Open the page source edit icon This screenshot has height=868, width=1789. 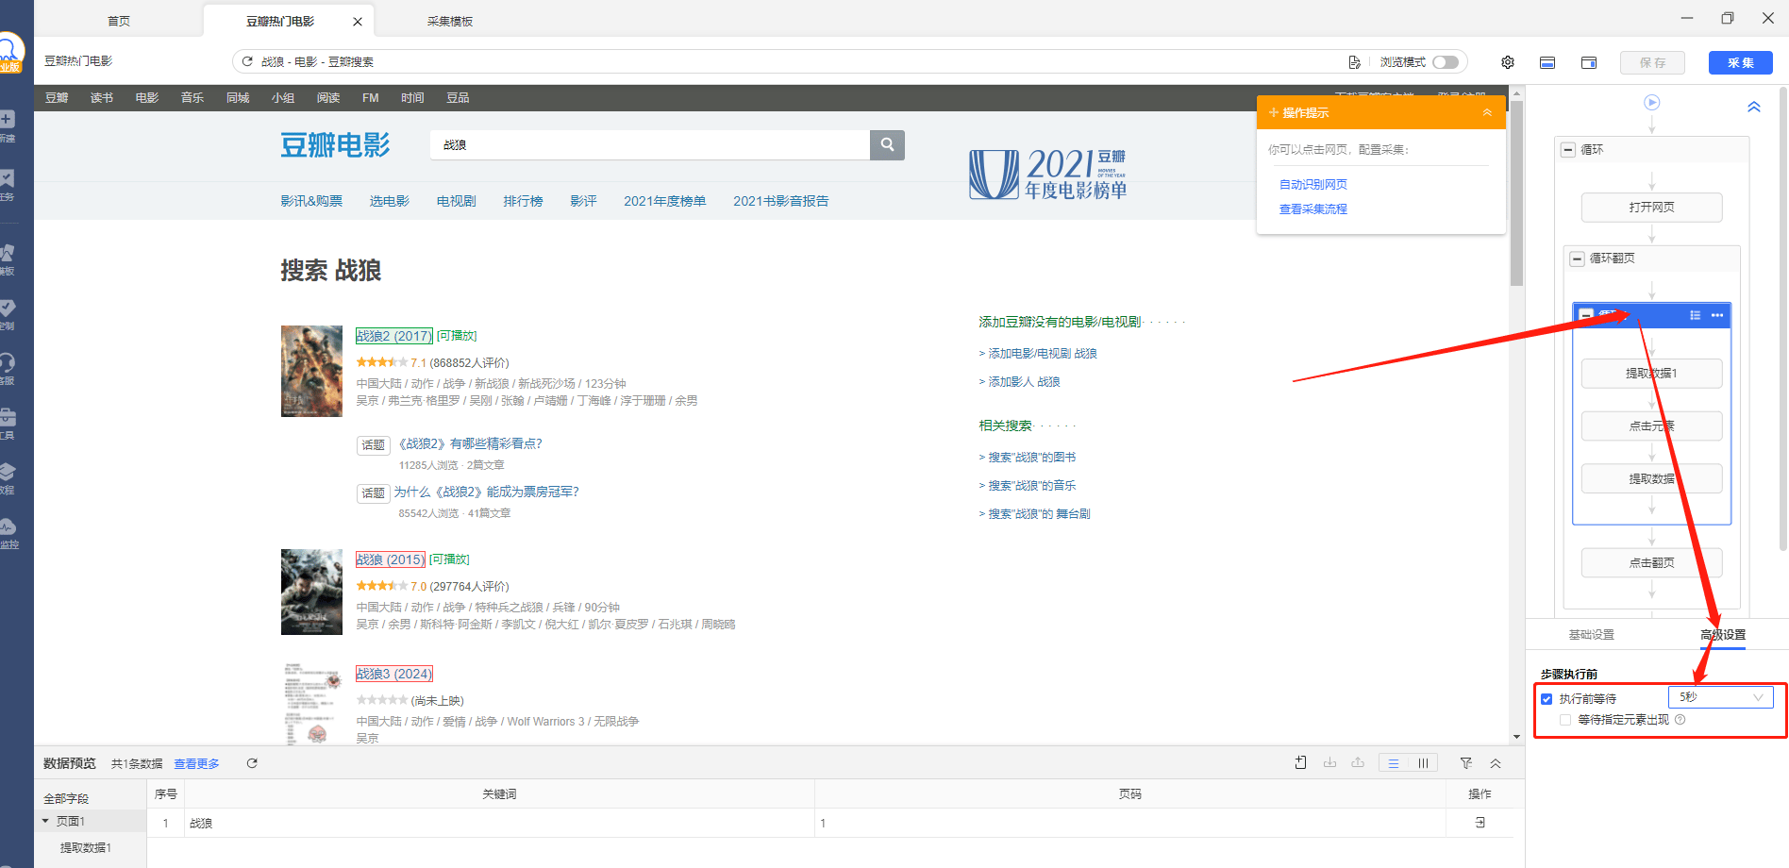[x=1354, y=62]
